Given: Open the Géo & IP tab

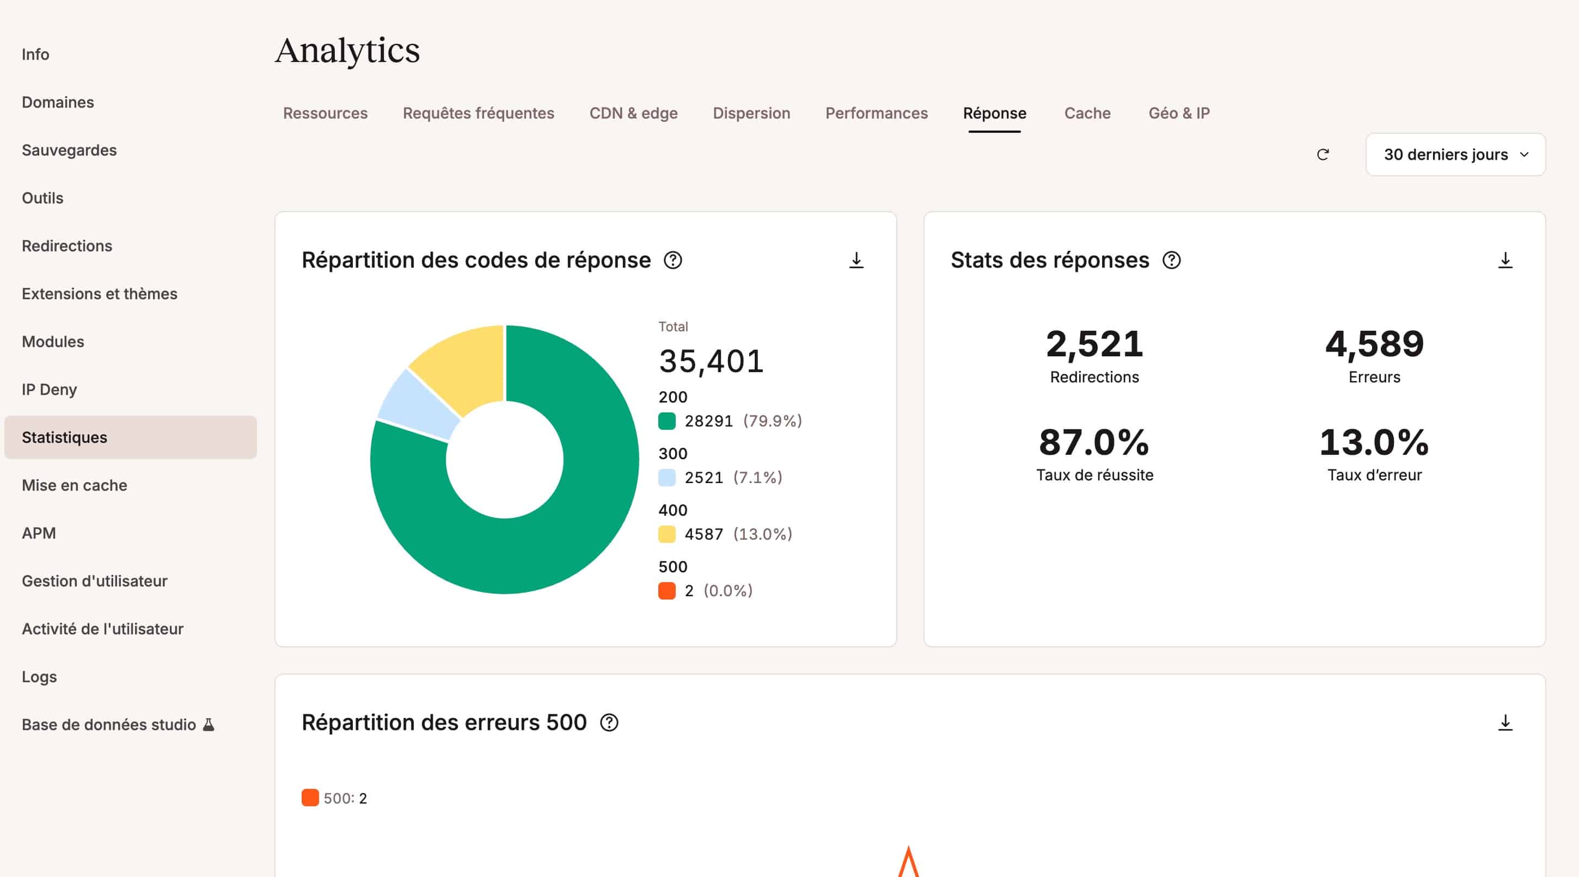Looking at the screenshot, I should [1179, 113].
